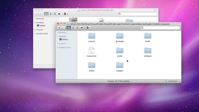The width and height of the screenshot is (199, 112).
Task: Expand PLACES in the AssaultCube window sidebar
Action: 35,30
